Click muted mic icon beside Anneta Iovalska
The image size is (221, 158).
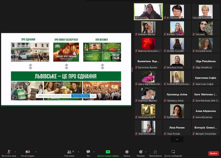[165, 51]
